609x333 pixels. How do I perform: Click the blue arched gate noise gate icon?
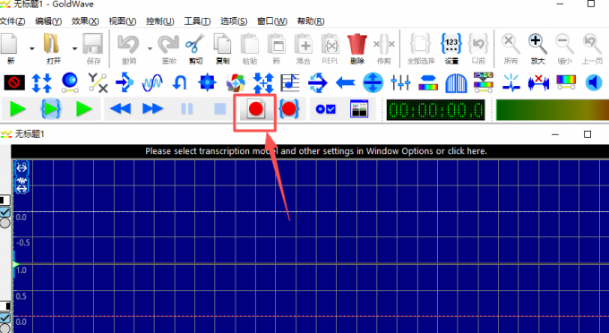456,82
